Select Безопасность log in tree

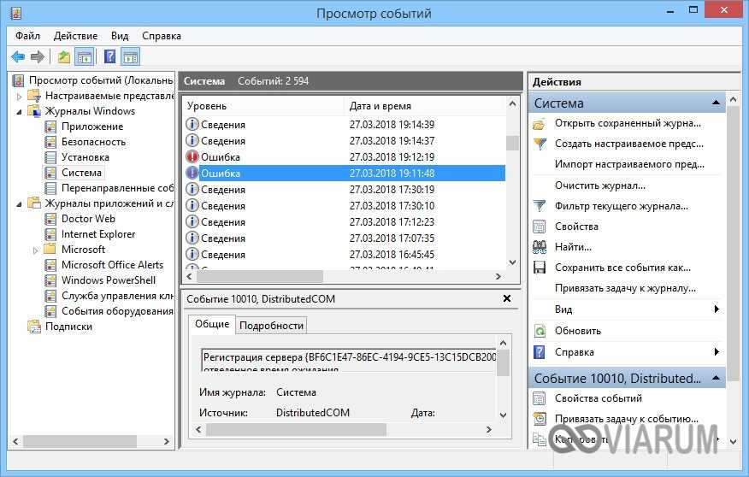pyautogui.click(x=93, y=142)
